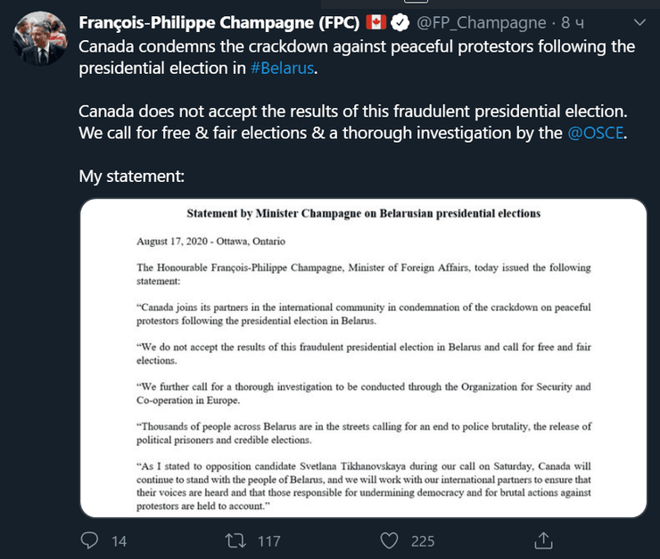Screen dimensions: 660x559
Task: Click the name François-Philippe Champagne (FPC)
Action: 219,22
